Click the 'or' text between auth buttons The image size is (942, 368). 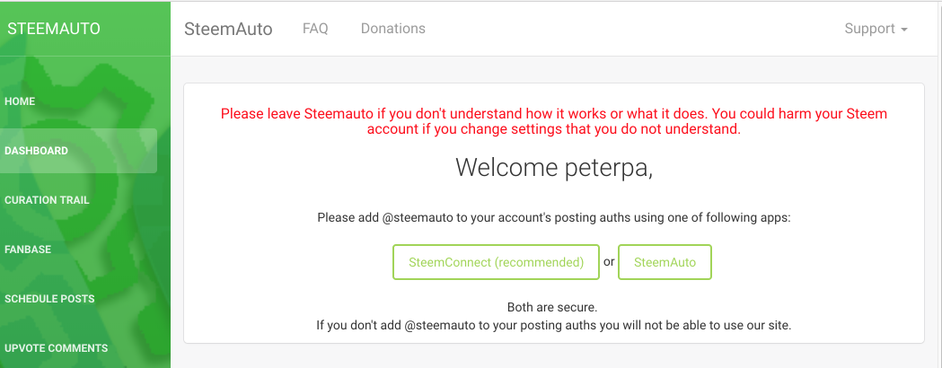pyautogui.click(x=609, y=262)
